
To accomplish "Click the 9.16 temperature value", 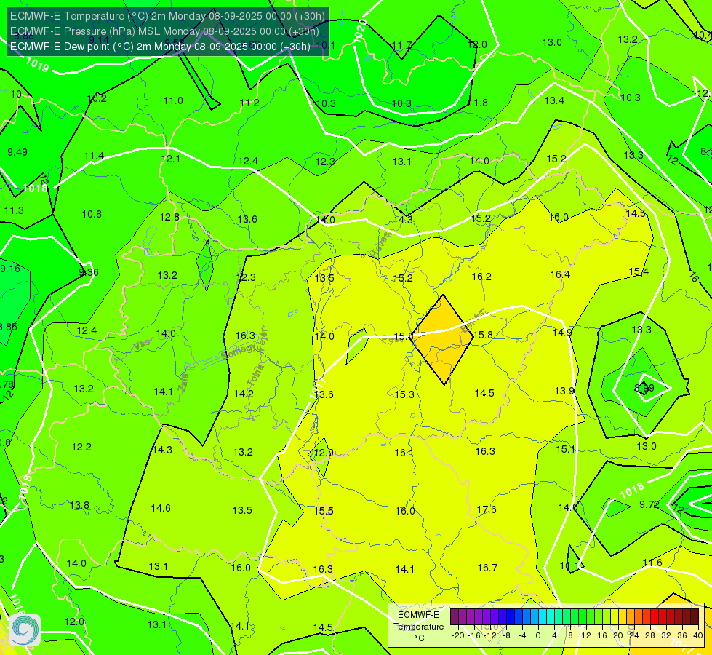I will (10, 269).
